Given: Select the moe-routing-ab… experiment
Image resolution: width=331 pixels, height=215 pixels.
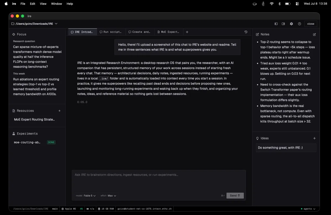Looking at the screenshot, I should [27, 143].
